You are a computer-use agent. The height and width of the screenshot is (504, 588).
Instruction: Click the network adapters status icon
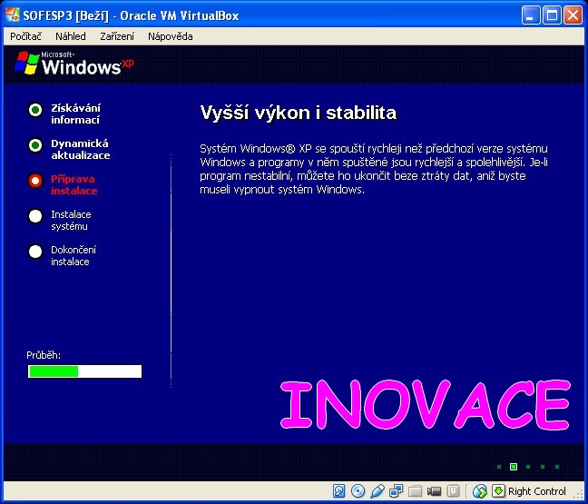(x=396, y=491)
